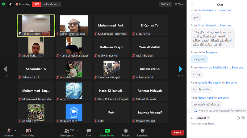Click Omar Attamimi's long Arabic message bubble
247x138 pixels.
click(x=213, y=38)
